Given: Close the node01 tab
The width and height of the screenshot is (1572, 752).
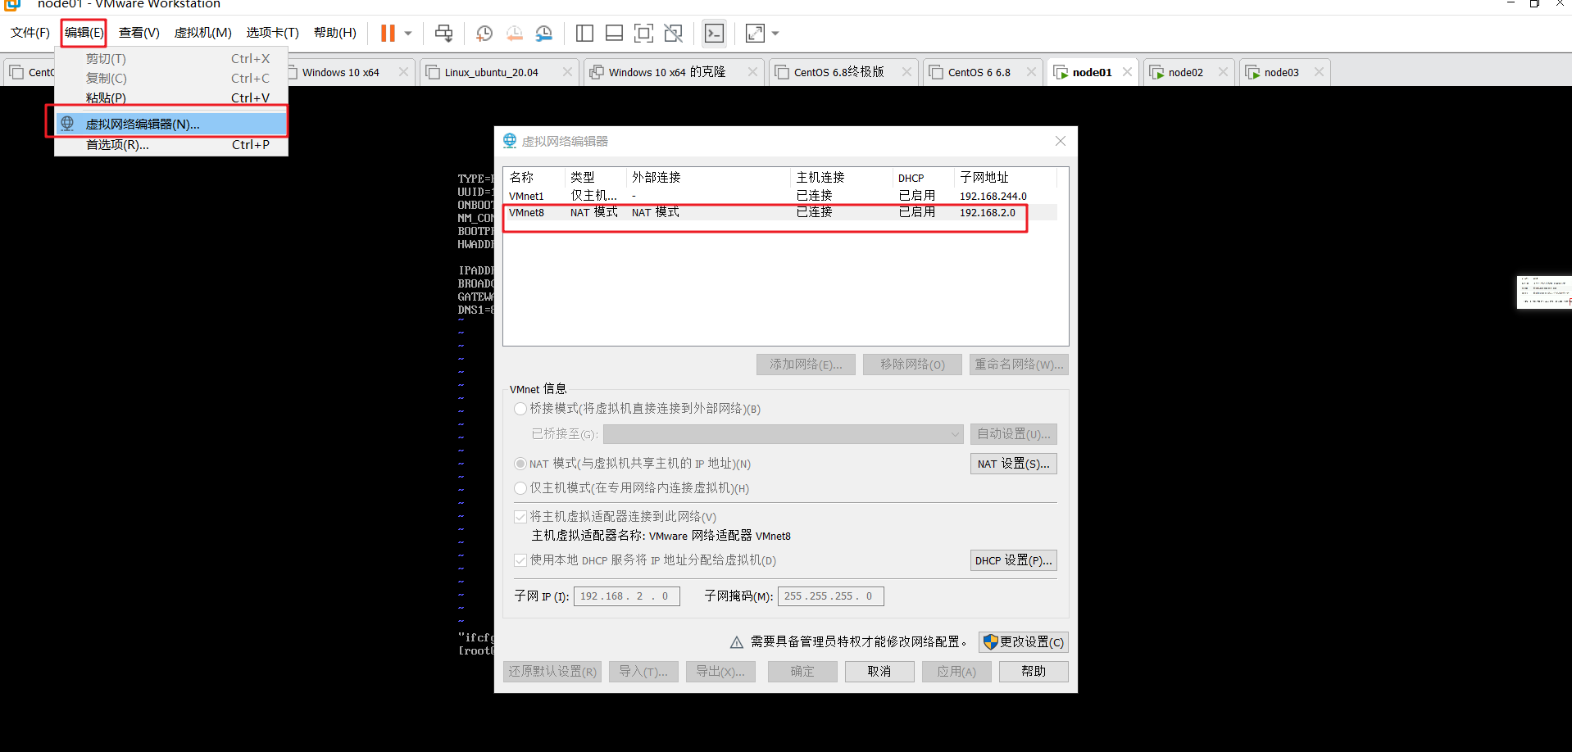Looking at the screenshot, I should coord(1127,72).
